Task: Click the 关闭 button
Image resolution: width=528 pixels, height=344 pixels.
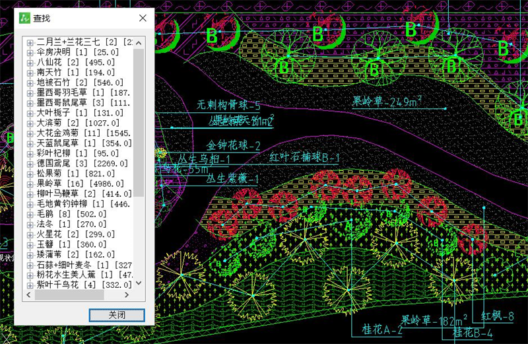Action: pyautogui.click(x=117, y=315)
